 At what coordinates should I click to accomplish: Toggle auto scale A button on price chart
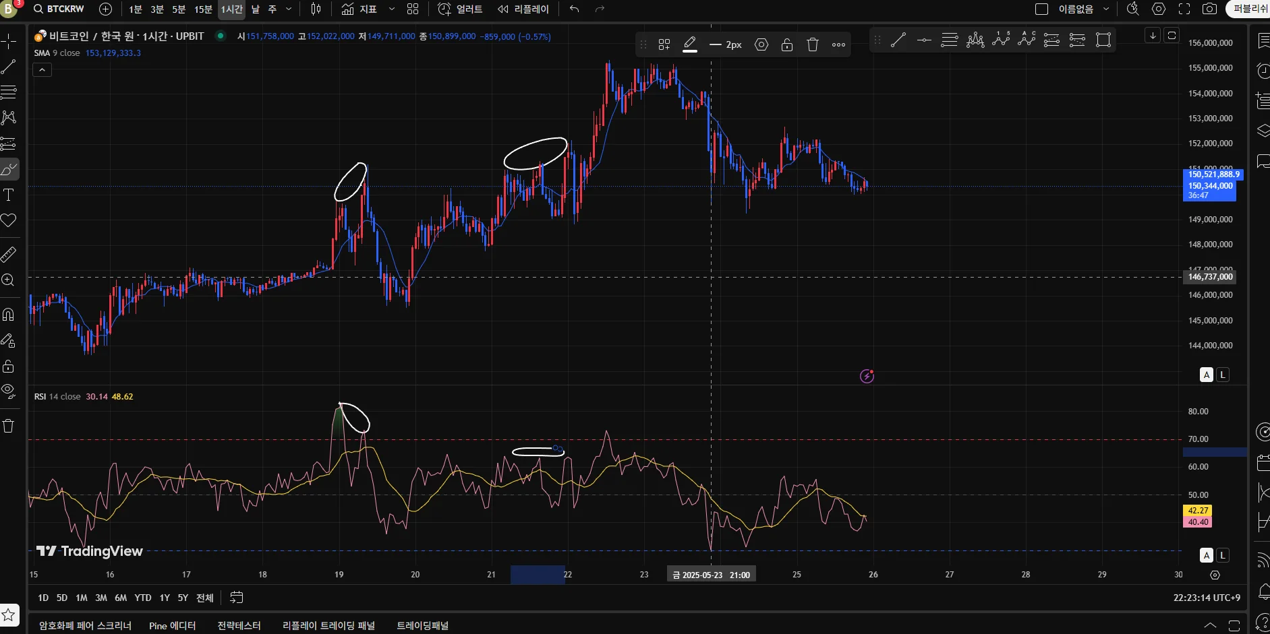(1207, 375)
